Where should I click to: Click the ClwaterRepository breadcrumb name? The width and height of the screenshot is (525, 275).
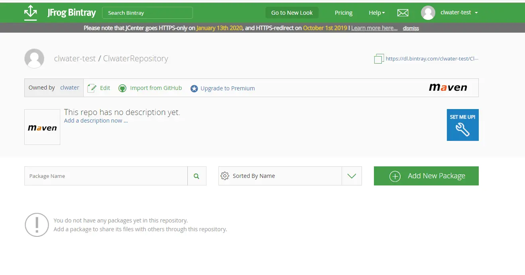coord(136,59)
